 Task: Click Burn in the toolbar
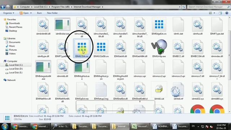(39, 13)
